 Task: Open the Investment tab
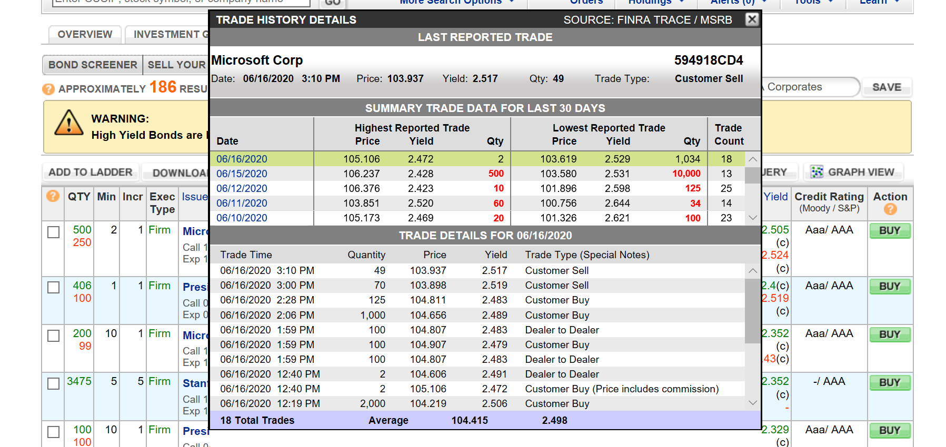167,35
